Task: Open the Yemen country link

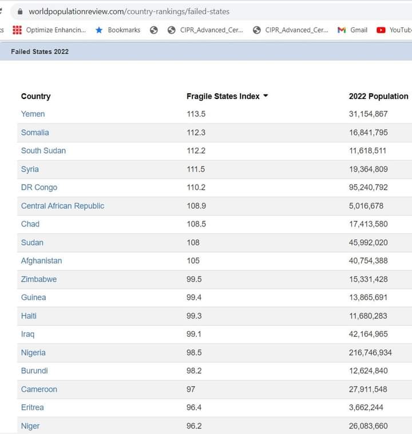Action: coord(33,114)
